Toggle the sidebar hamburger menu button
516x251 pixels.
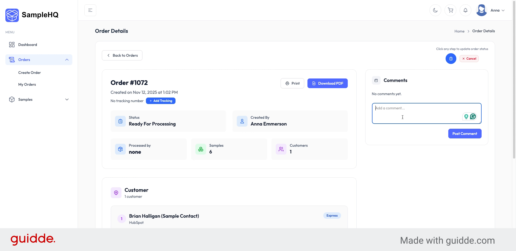click(90, 10)
